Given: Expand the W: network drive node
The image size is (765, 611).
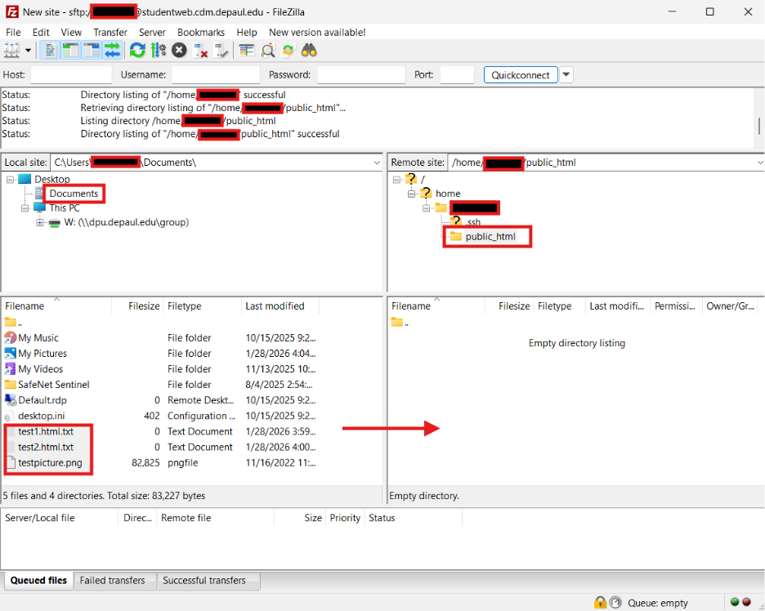Looking at the screenshot, I should tap(41, 222).
